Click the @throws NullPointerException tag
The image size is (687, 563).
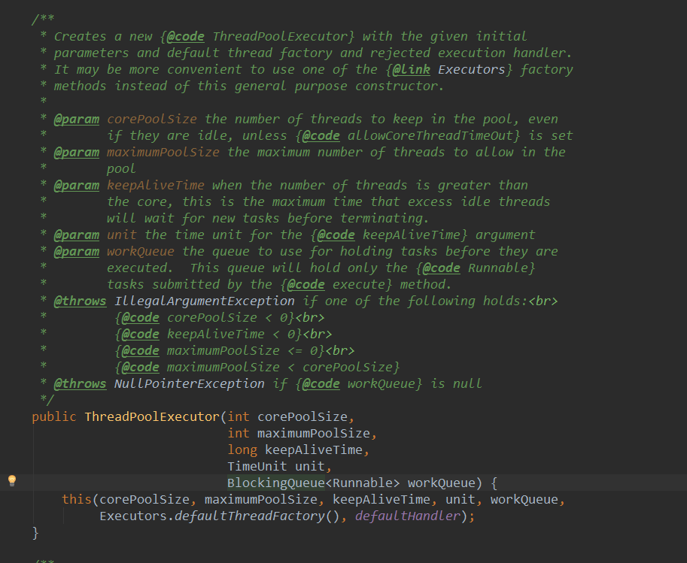80,383
